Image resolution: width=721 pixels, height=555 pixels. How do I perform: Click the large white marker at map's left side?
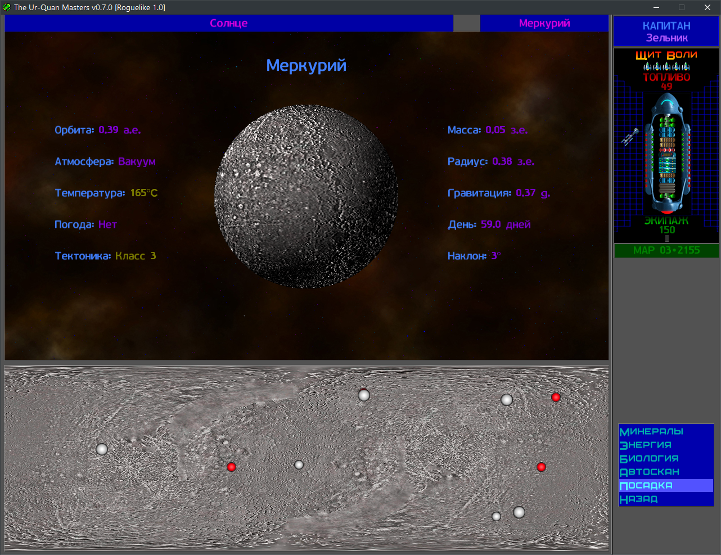click(x=102, y=449)
